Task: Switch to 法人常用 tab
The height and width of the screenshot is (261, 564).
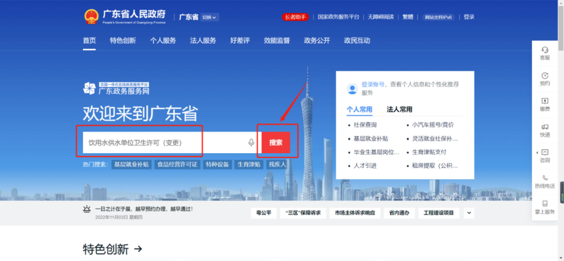Action: pos(399,109)
